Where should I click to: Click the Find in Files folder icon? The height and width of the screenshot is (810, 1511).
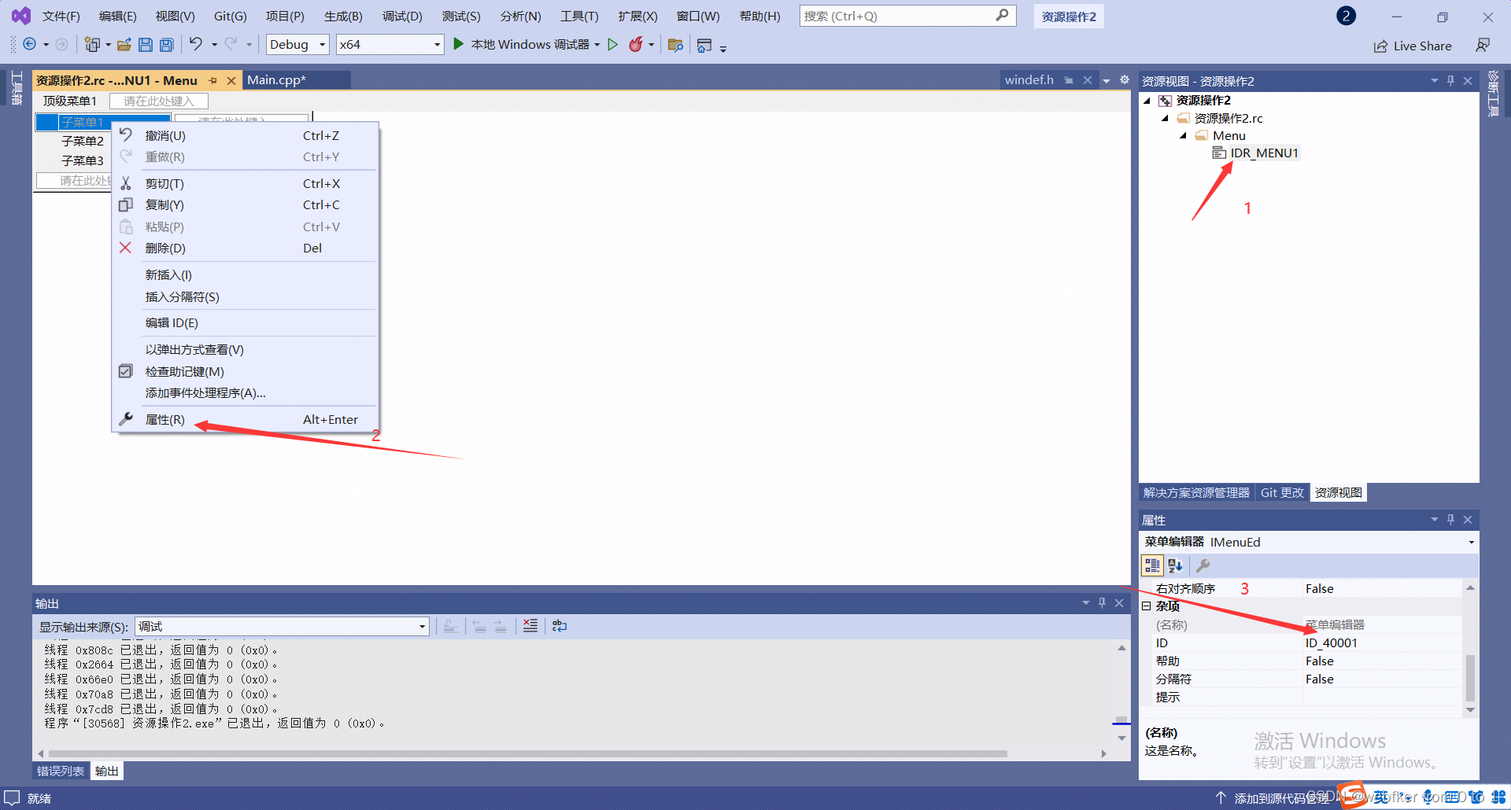tap(675, 45)
